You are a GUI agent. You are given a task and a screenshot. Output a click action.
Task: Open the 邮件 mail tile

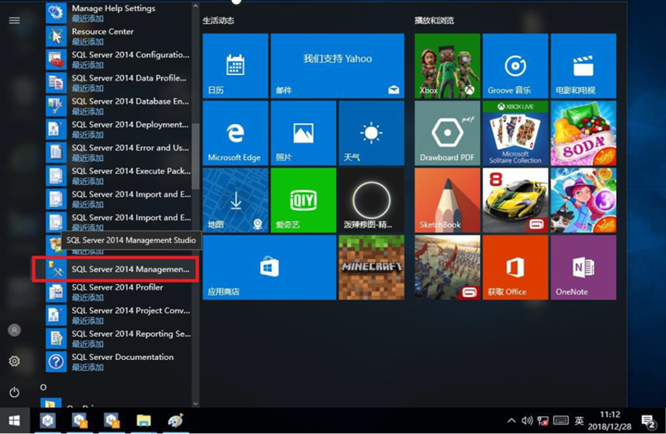(337, 66)
